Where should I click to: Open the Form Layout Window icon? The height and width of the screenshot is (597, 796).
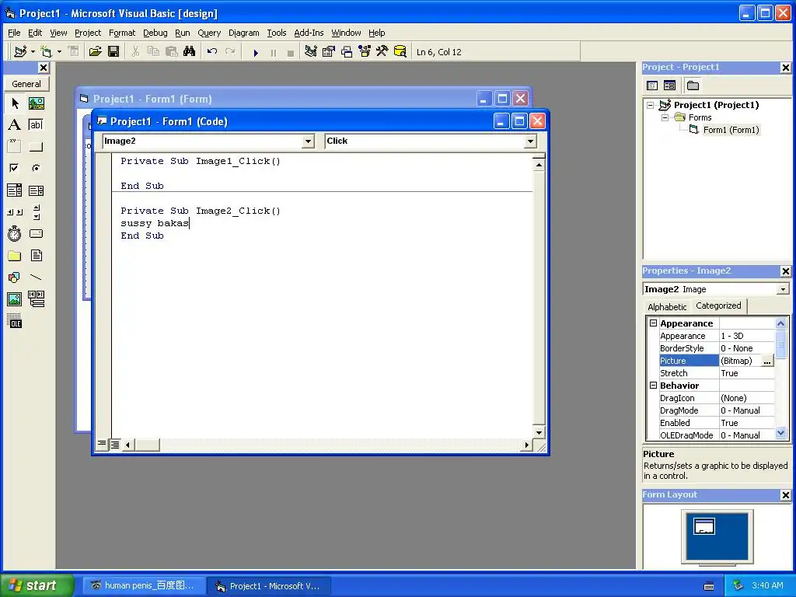[x=347, y=51]
